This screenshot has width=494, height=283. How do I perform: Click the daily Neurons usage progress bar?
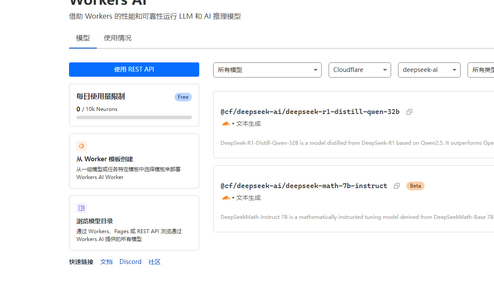click(x=134, y=117)
